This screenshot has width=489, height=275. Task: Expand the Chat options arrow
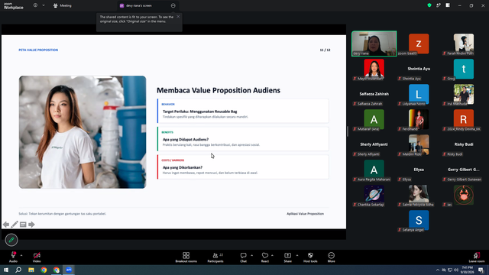point(251,255)
